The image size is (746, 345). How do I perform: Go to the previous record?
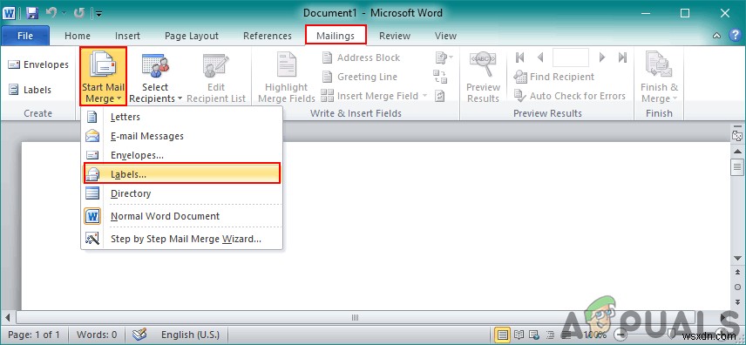(x=540, y=57)
